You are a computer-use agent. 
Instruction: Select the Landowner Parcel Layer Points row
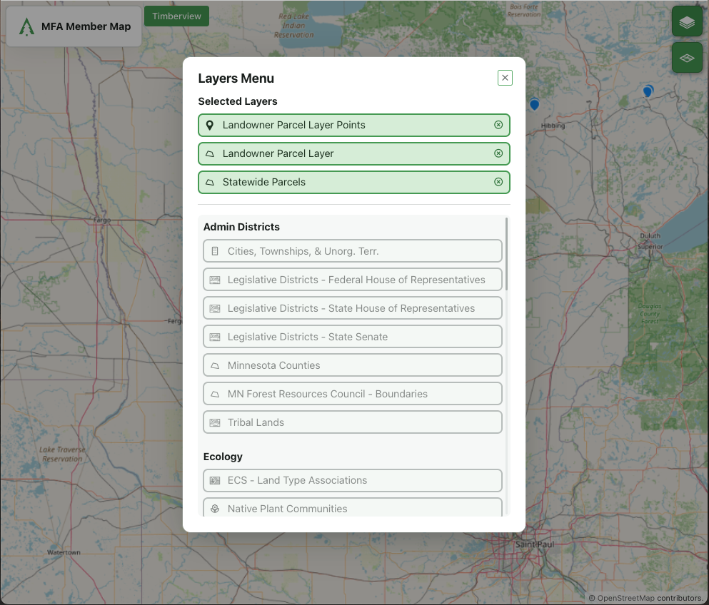point(354,125)
